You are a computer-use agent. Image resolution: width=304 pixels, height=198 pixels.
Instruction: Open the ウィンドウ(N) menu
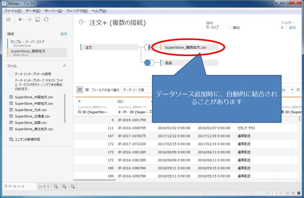coord(77,11)
